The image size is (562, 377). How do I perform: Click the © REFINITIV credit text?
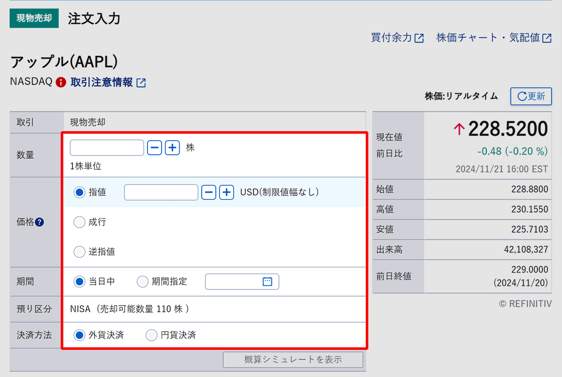point(525,304)
